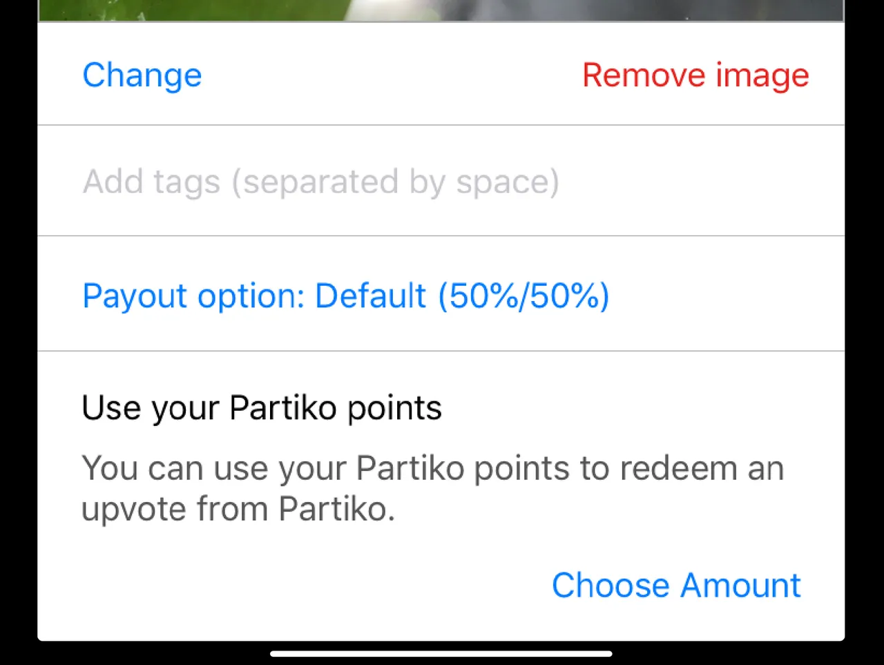This screenshot has height=665, width=884.
Task: Tap the Add tags row
Action: click(441, 181)
